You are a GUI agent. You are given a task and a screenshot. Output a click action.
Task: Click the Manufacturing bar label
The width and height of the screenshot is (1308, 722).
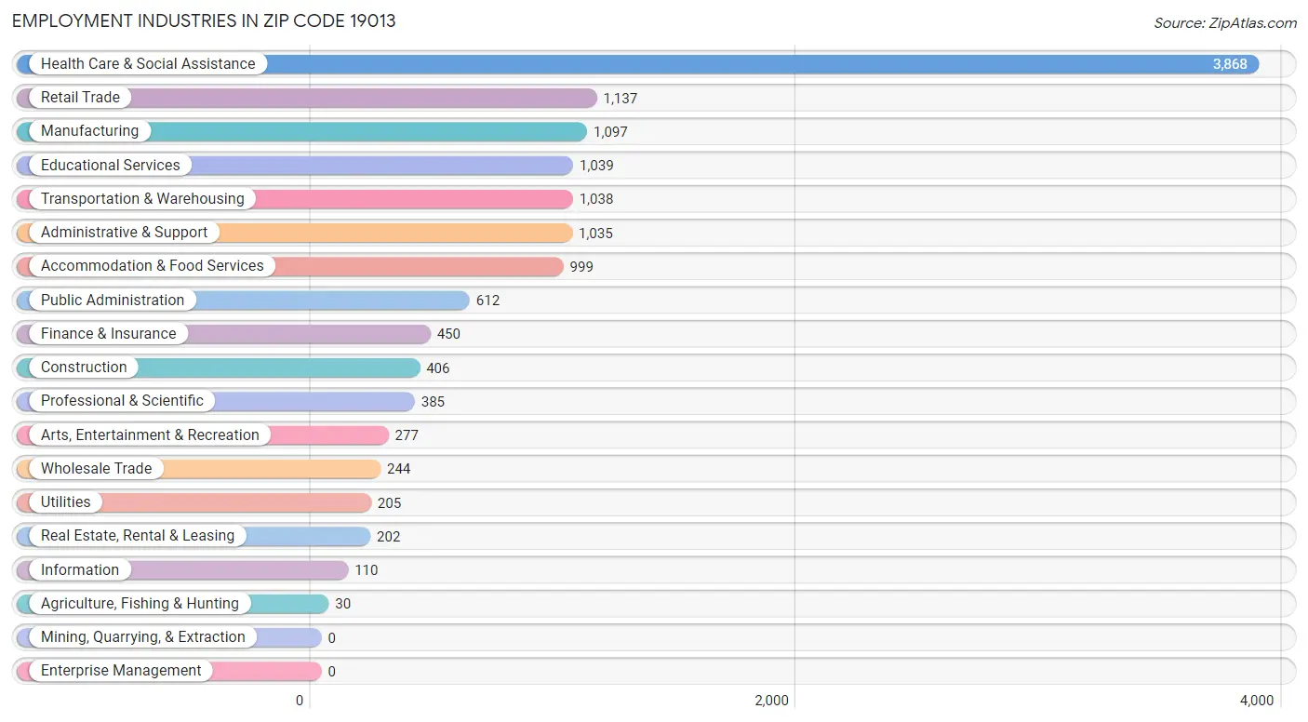(89, 131)
